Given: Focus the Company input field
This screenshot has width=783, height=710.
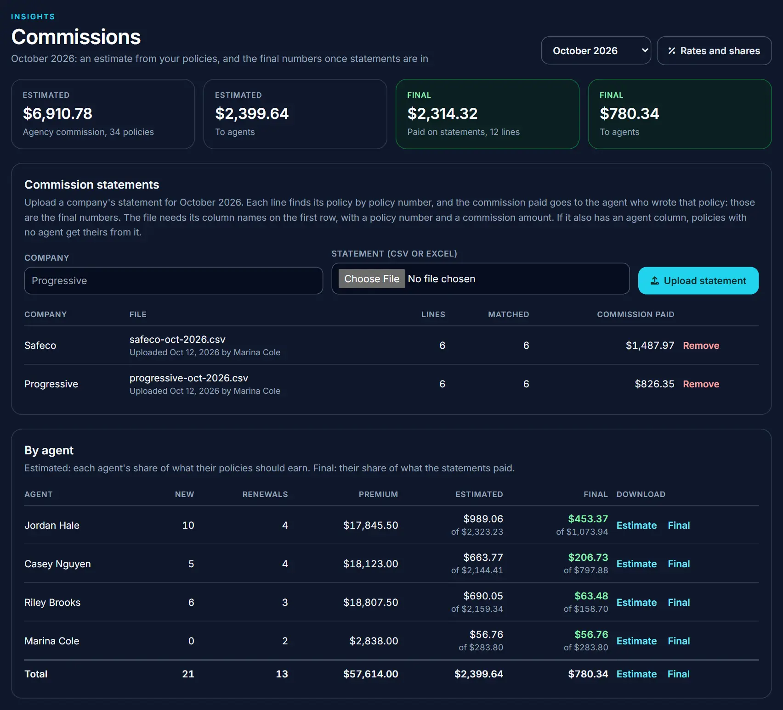Looking at the screenshot, I should [174, 280].
